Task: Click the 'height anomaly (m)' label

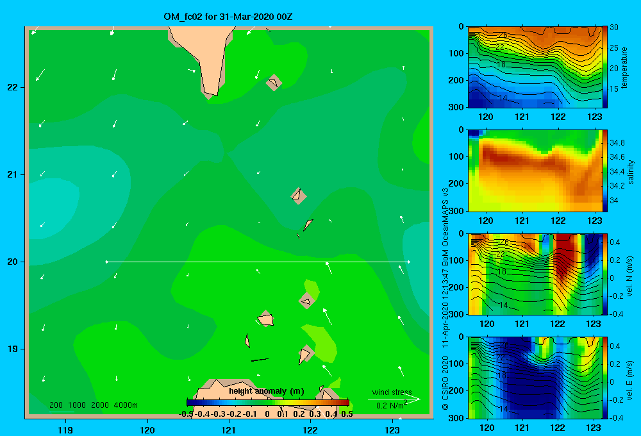Action: [x=267, y=391]
